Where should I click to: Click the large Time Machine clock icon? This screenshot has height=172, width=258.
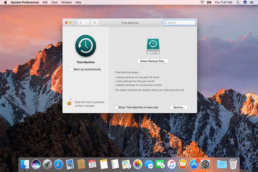point(85,46)
